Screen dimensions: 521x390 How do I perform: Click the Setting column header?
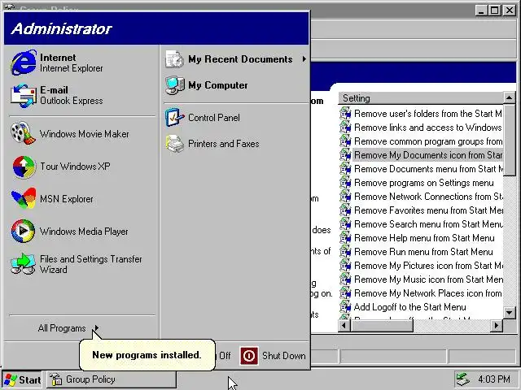tap(421, 98)
